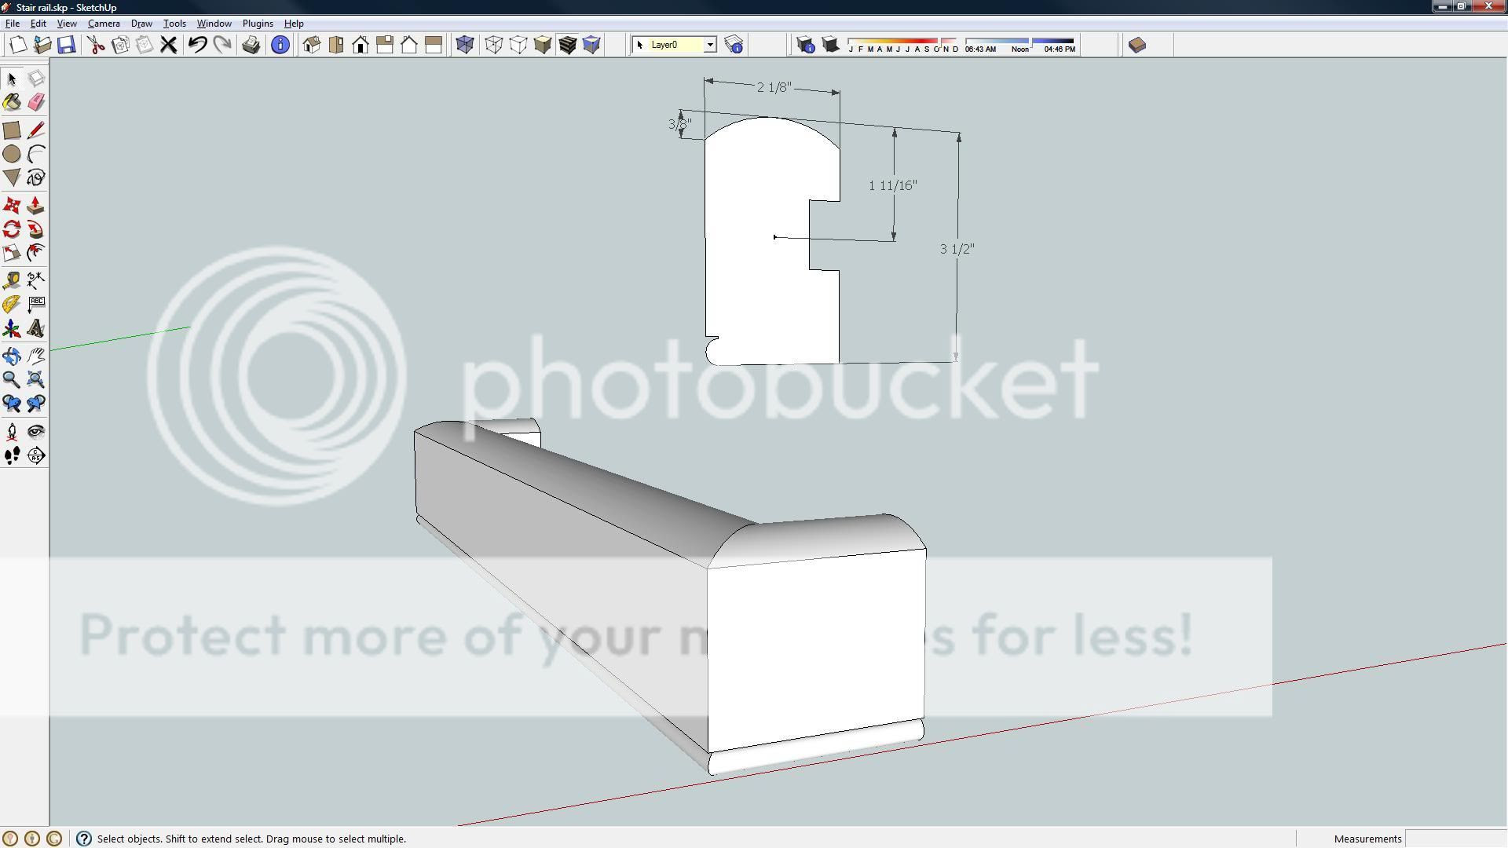
Task: Choose the Scale tool
Action: tap(12, 253)
